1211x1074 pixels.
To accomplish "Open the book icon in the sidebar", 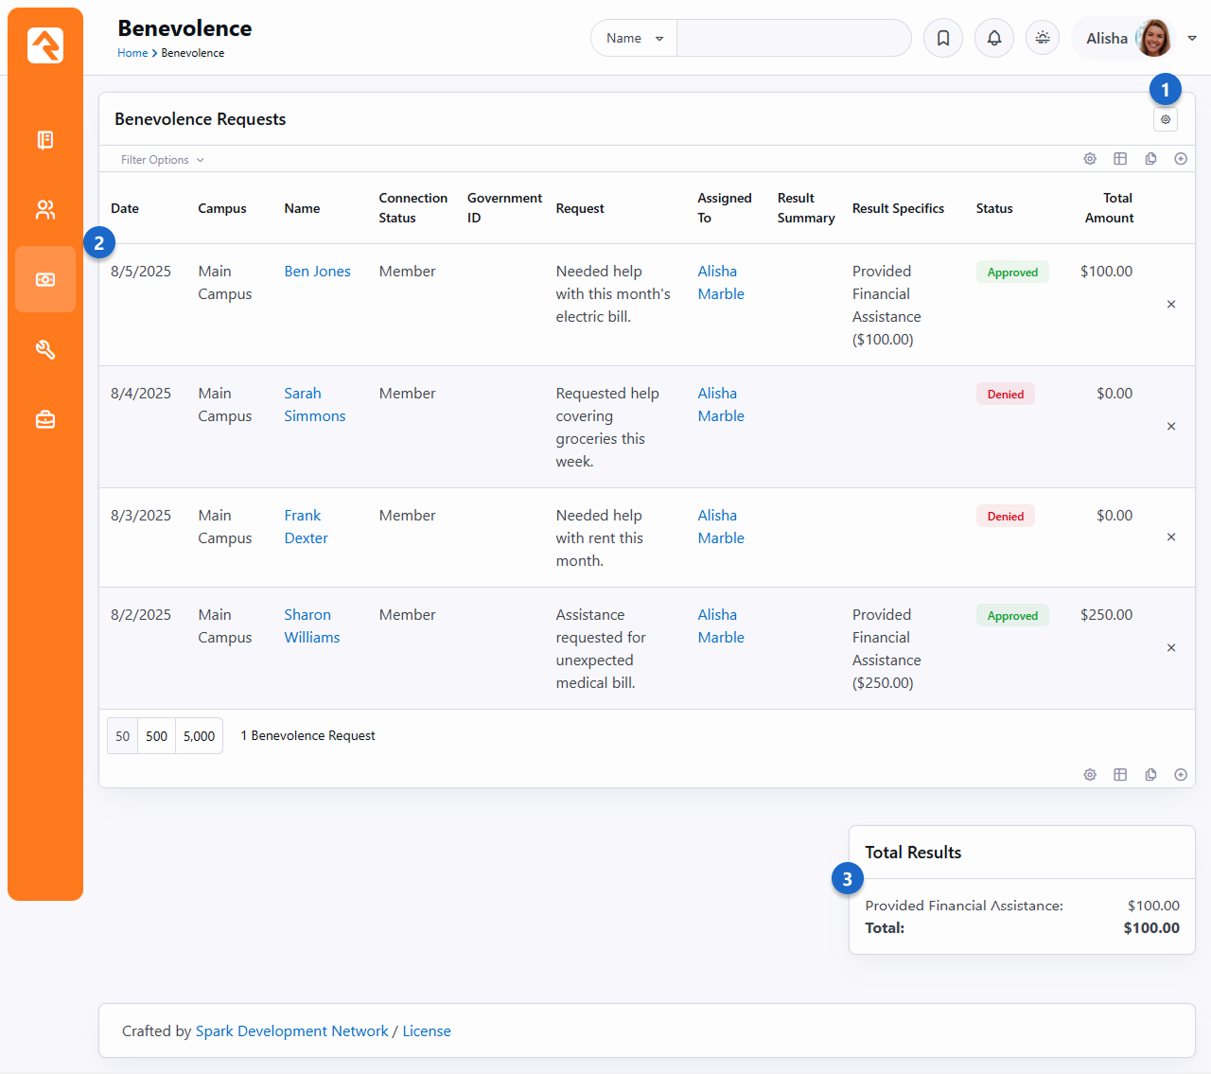I will 45,140.
